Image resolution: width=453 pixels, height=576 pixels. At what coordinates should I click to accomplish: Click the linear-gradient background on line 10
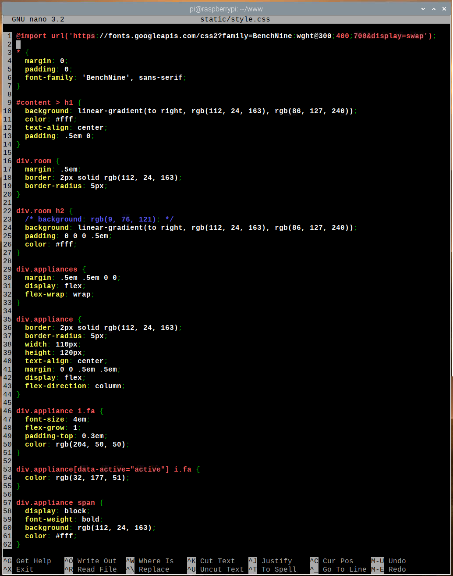click(191, 111)
